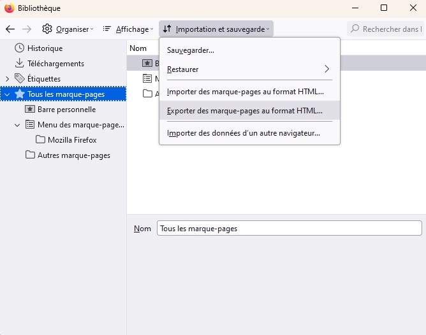Viewport: 426px width, 335px height.
Task: Click the back arrow navigation icon
Action: pyautogui.click(x=10, y=29)
